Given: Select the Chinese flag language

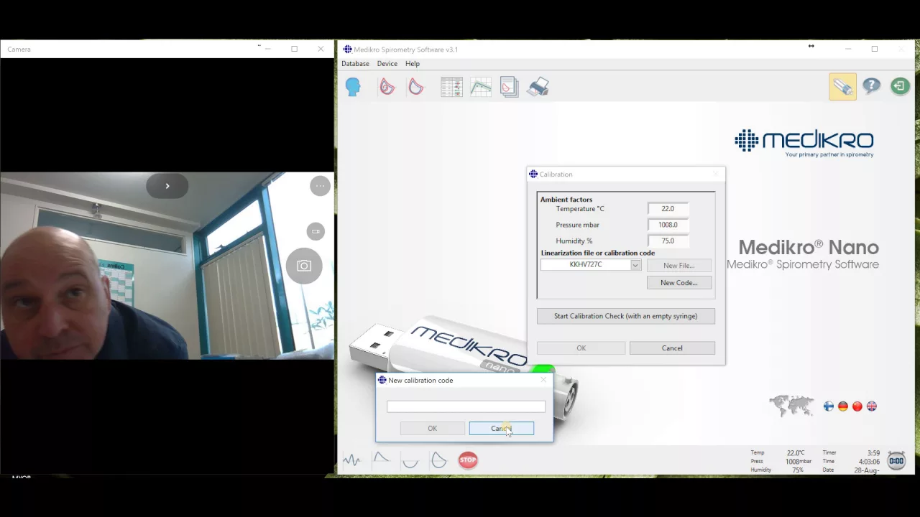Looking at the screenshot, I should (x=857, y=406).
